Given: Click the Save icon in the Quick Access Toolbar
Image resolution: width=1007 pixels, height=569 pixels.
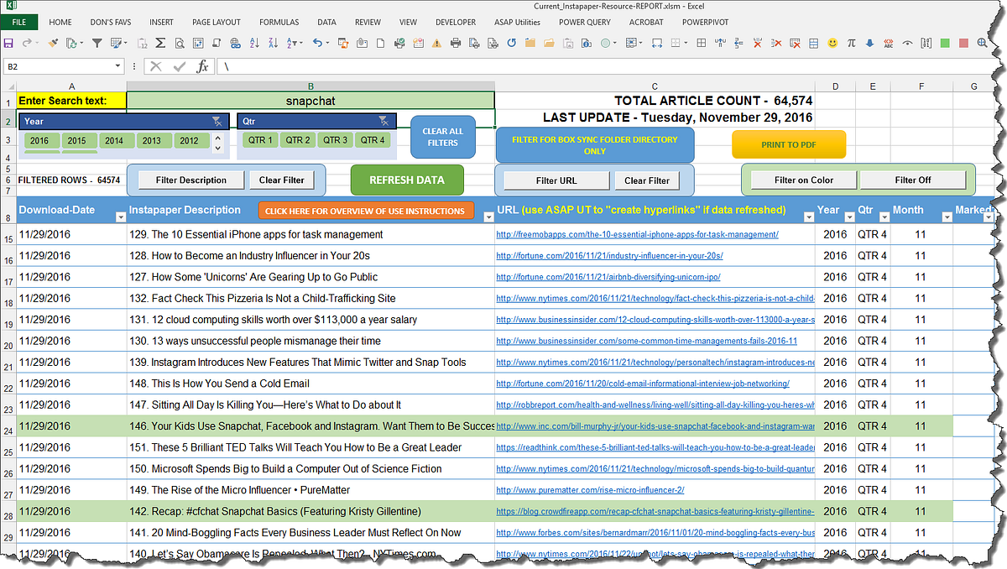Looking at the screenshot, I should [8, 43].
